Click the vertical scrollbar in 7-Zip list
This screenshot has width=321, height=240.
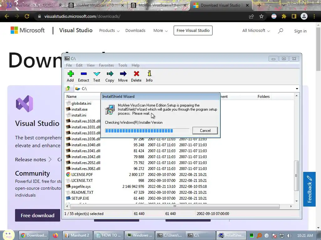point(296,176)
